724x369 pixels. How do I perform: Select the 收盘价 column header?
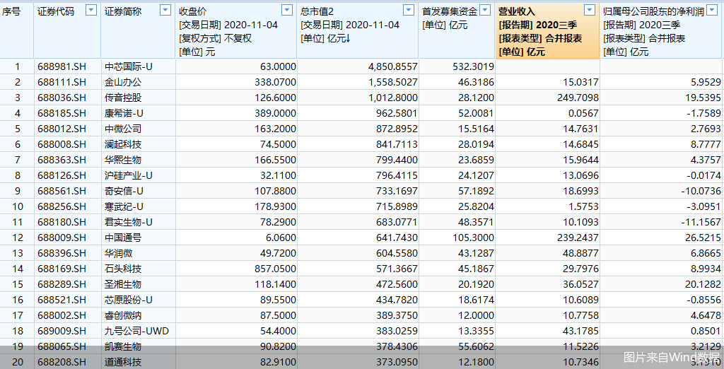click(x=236, y=30)
